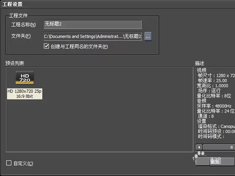235x176 pixels.
Task: Click the 描述 heading
Action: [199, 63]
